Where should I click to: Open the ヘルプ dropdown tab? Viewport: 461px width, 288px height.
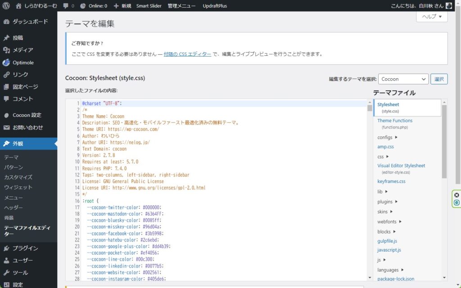pos(432,17)
